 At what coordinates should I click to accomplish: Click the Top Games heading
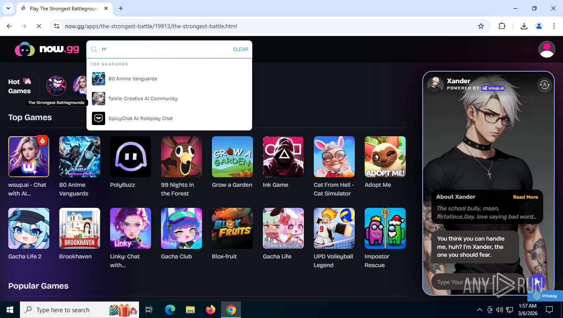tap(30, 117)
